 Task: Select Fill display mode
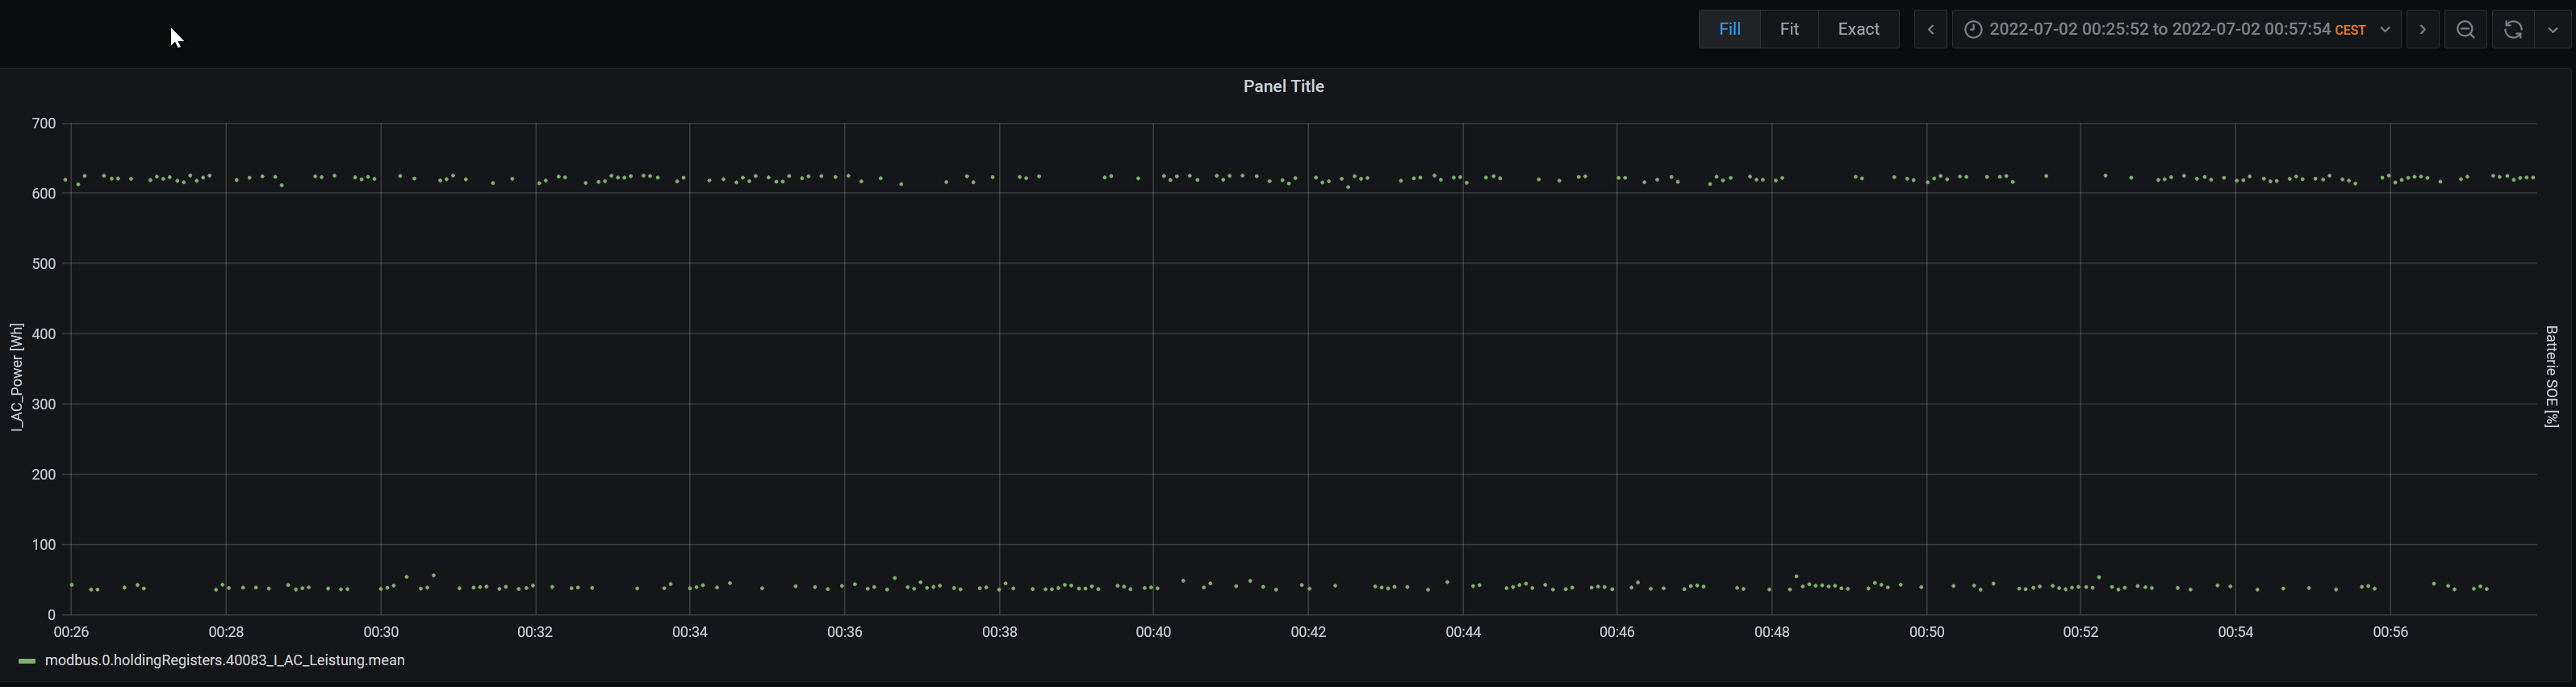point(1729,29)
